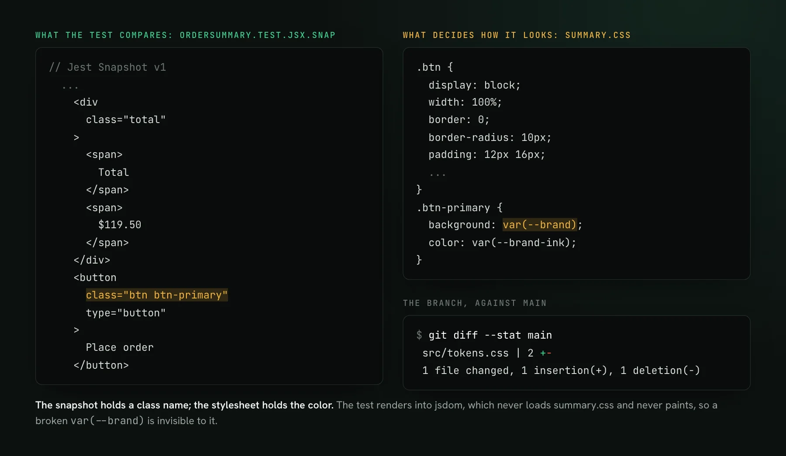
Task: Click the heading 'WHAT DECIDES HOW IT LOOKS: SUMMARY.CSS'
Action: [517, 35]
